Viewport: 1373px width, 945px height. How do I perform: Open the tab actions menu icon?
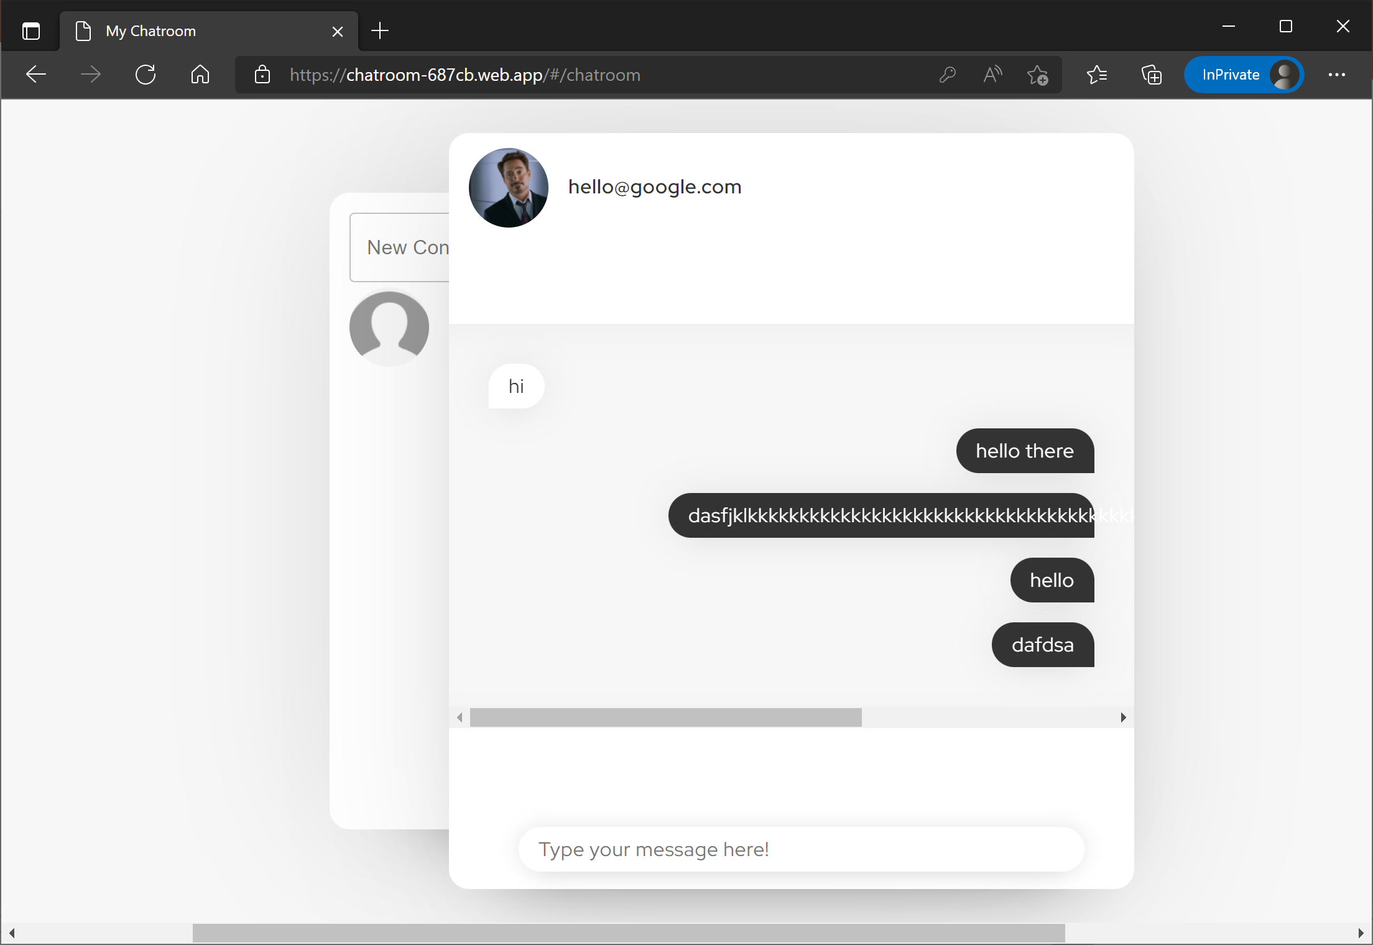(x=31, y=30)
